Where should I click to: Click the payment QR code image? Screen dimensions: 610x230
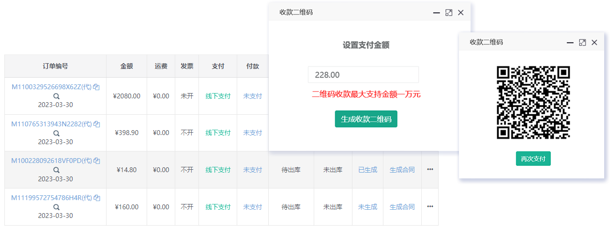pos(533,103)
